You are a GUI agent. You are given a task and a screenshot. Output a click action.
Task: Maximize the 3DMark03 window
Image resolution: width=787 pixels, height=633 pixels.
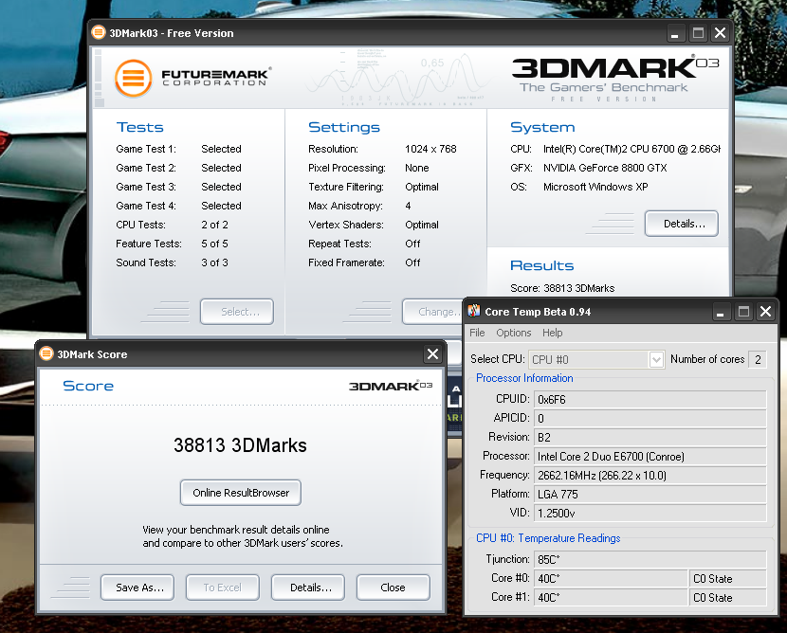point(698,33)
